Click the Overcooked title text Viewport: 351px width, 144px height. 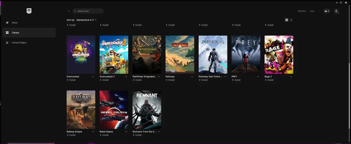tap(73, 77)
